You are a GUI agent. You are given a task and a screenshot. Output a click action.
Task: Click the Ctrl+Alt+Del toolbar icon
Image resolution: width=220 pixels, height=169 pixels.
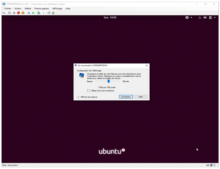[x=4, y=13]
